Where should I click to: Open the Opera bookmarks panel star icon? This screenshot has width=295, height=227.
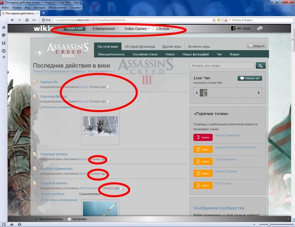click(4, 27)
